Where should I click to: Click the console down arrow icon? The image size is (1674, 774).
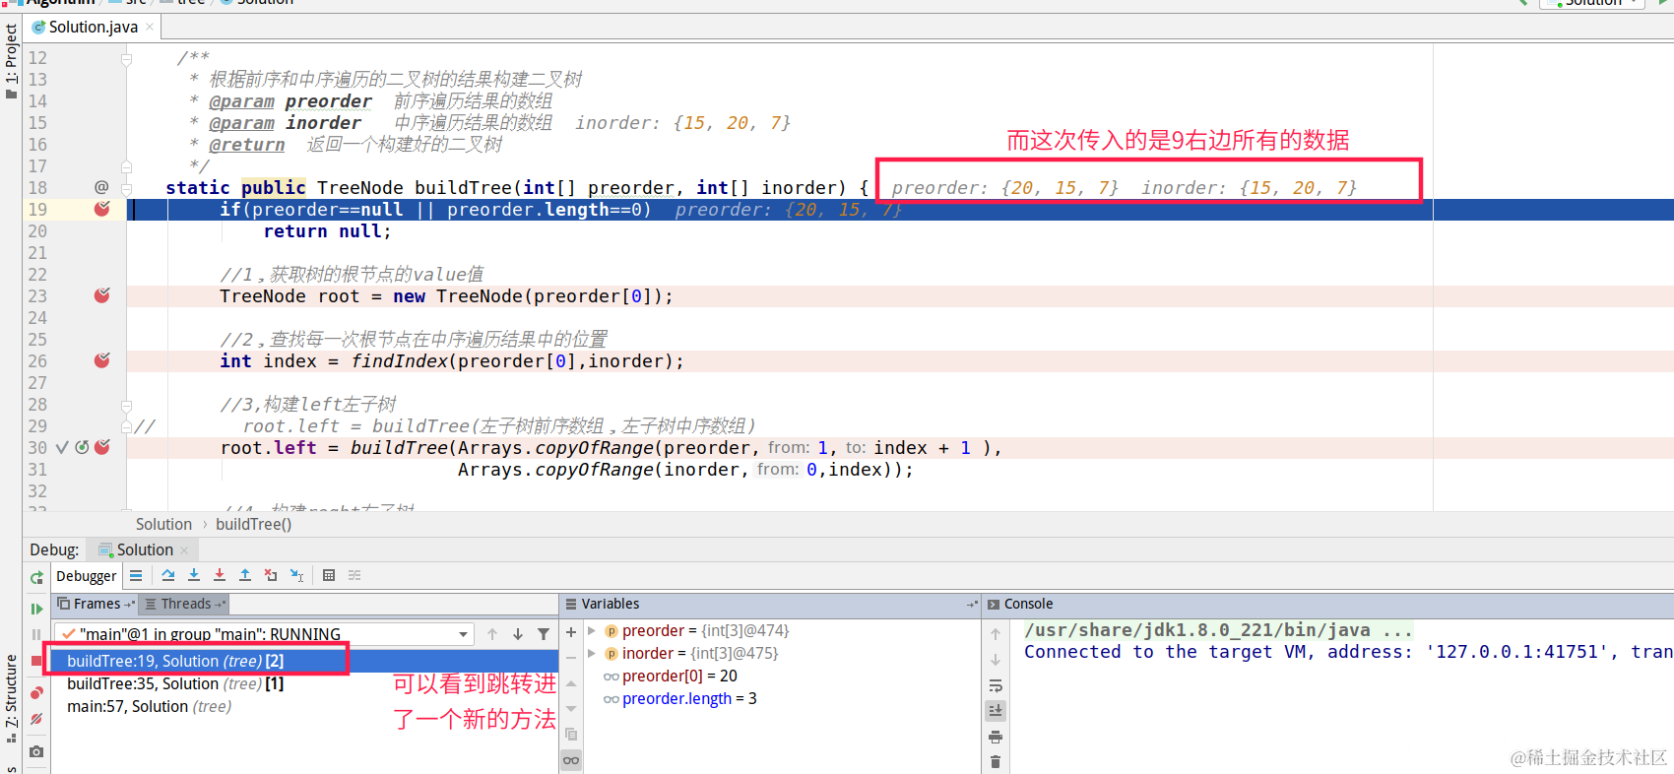996,660
